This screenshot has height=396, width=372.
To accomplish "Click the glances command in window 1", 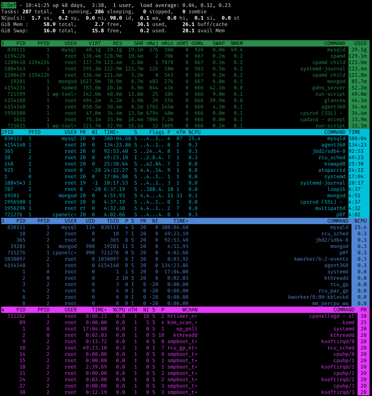I will tap(335, 100).
